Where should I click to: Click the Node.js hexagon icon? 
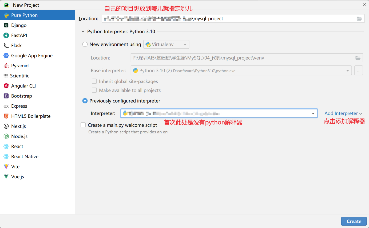pyautogui.click(x=6, y=136)
